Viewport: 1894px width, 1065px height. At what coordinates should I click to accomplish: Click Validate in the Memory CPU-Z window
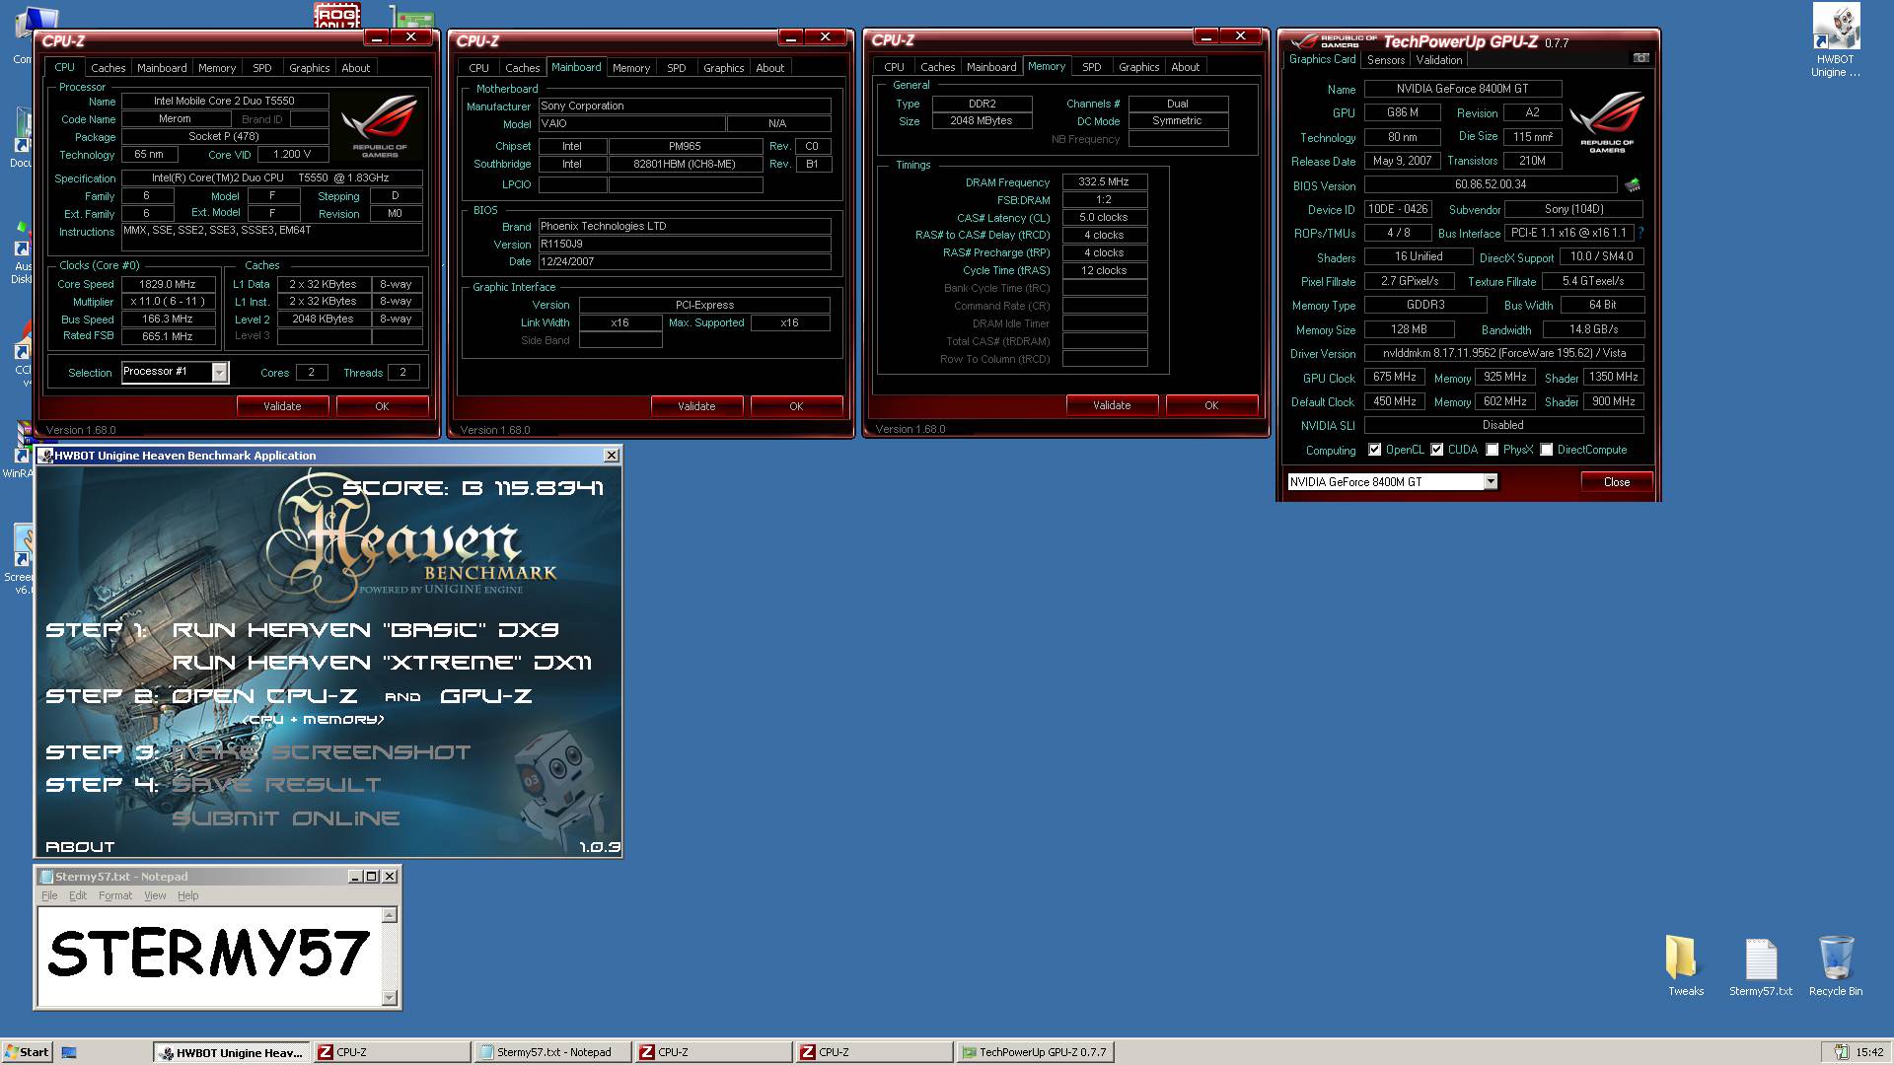[1112, 405]
